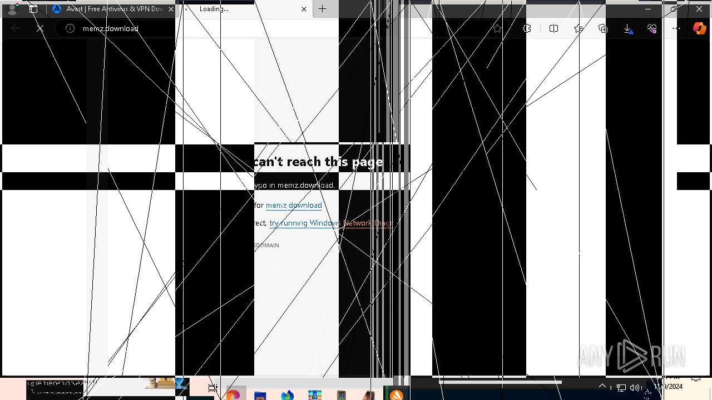Open the Copilot sidebar
712x400 pixels.
pos(699,28)
